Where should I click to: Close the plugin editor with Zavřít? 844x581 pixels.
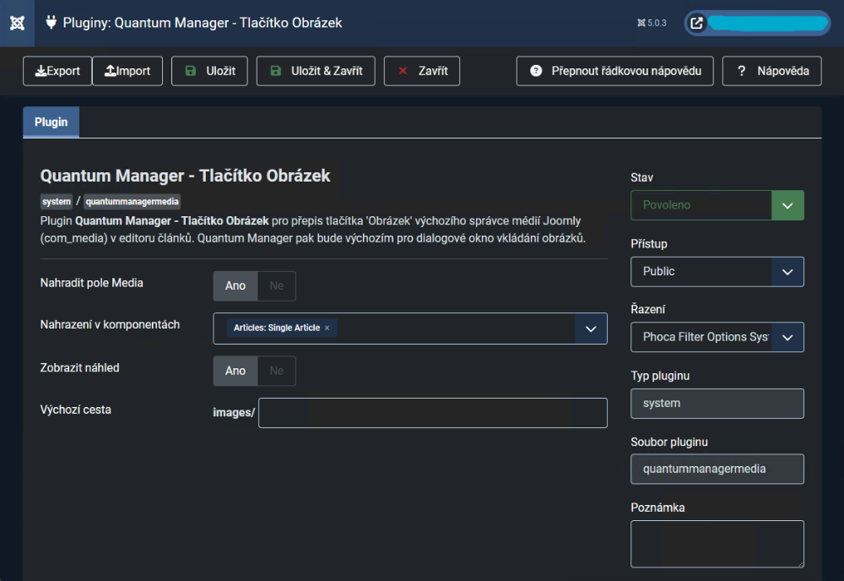click(x=421, y=71)
